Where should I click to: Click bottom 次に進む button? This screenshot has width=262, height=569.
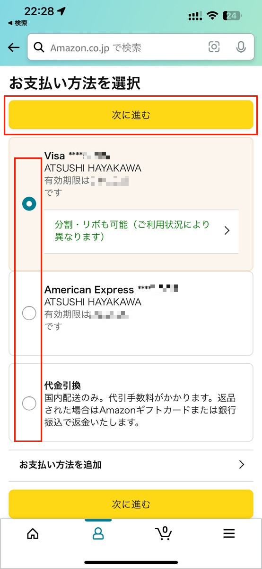[131, 504]
